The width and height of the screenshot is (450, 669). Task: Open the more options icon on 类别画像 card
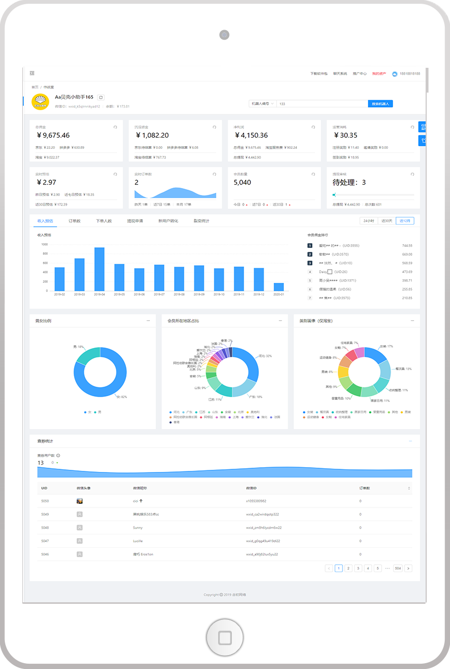coord(412,320)
